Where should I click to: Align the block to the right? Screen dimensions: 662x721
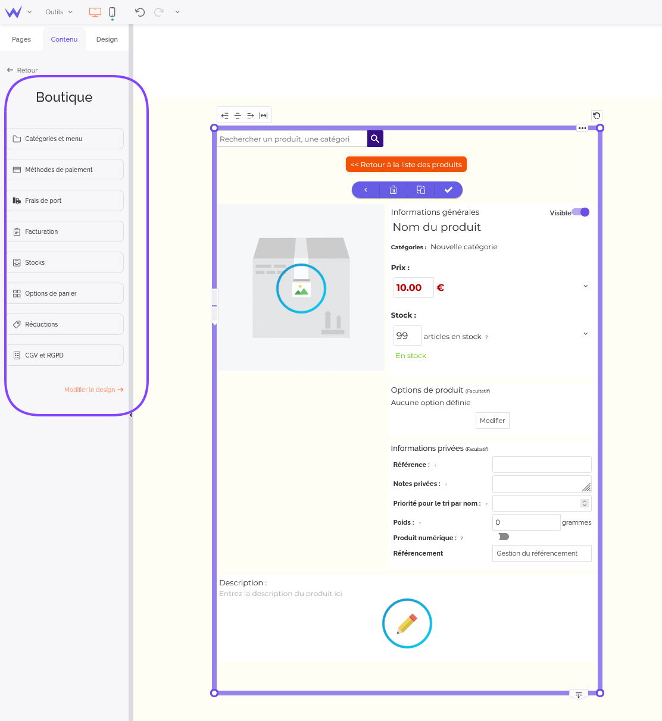tap(251, 115)
